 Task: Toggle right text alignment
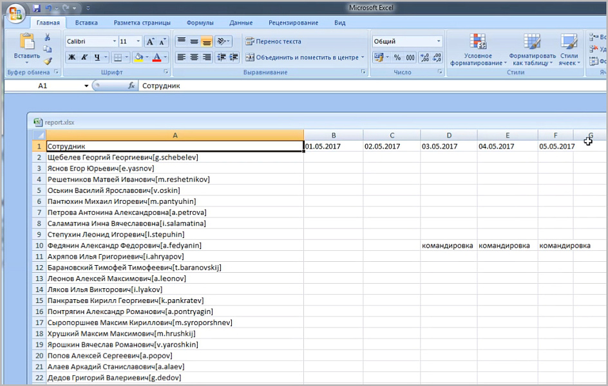pos(207,57)
